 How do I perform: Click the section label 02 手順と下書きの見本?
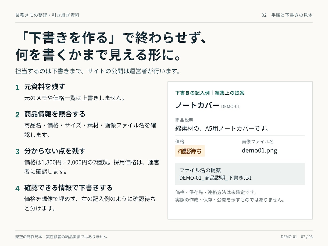click(287, 15)
